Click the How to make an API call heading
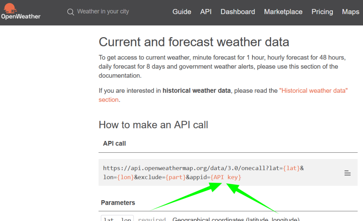 153,125
